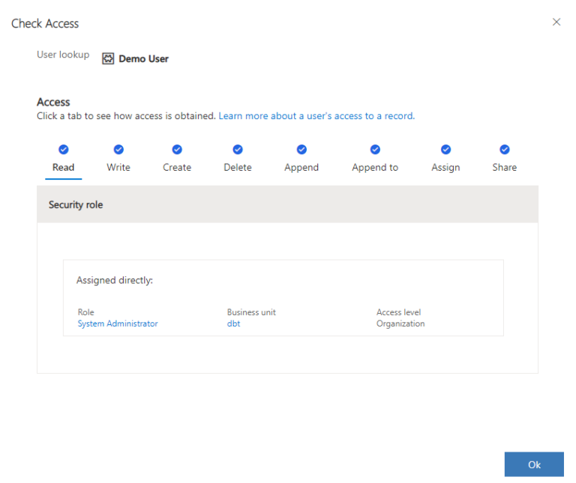Click the Check Access dialog title

(x=45, y=23)
